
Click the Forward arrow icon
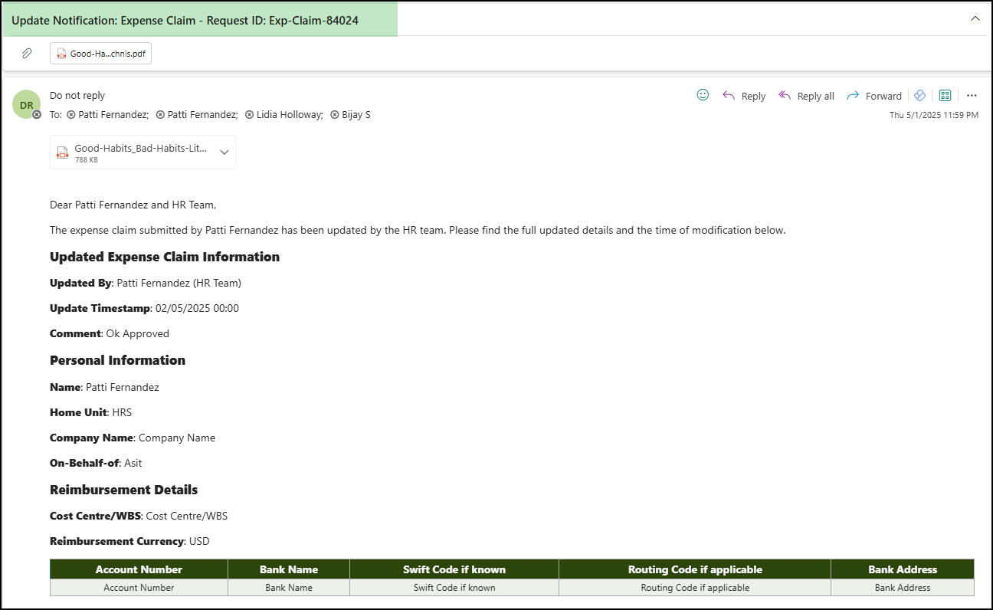pyautogui.click(x=853, y=95)
